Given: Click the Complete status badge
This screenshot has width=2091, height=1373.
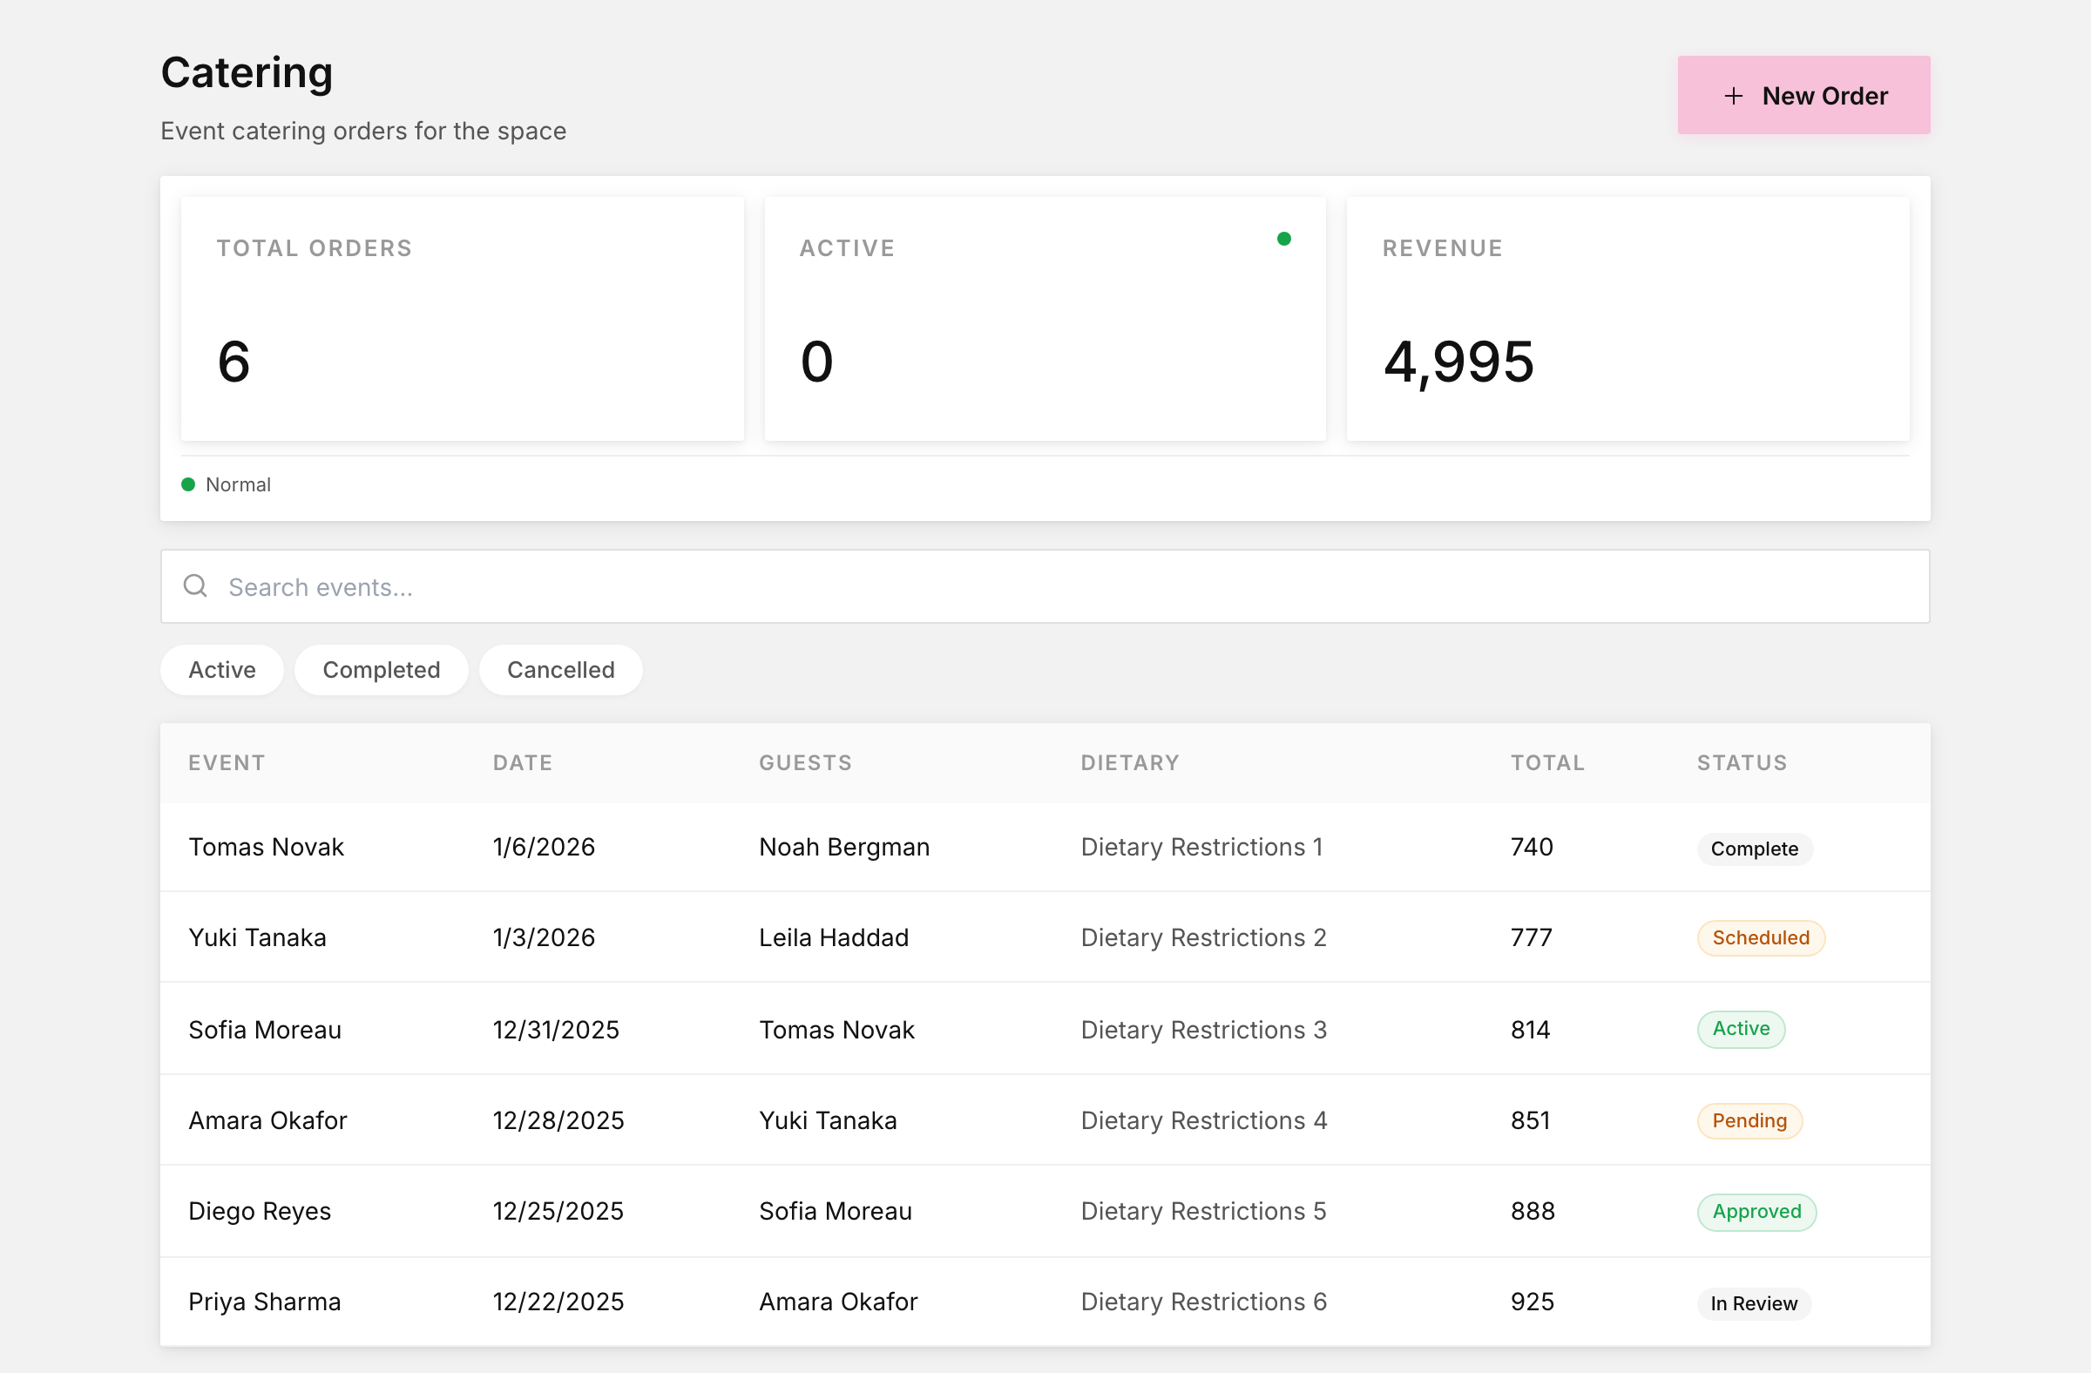Looking at the screenshot, I should pos(1754,849).
